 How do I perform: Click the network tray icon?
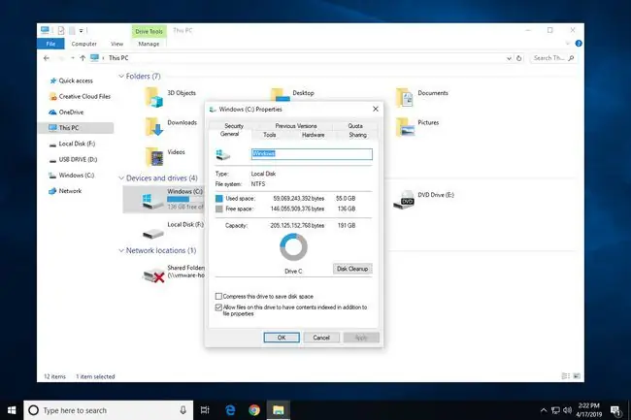click(x=555, y=410)
